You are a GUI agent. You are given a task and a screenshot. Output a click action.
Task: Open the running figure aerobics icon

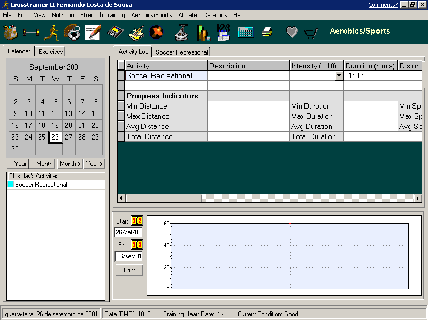(x=52, y=33)
